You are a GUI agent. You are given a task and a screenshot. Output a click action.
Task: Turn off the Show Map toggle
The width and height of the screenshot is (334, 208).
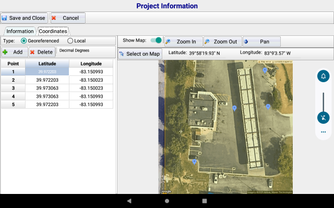[156, 41]
